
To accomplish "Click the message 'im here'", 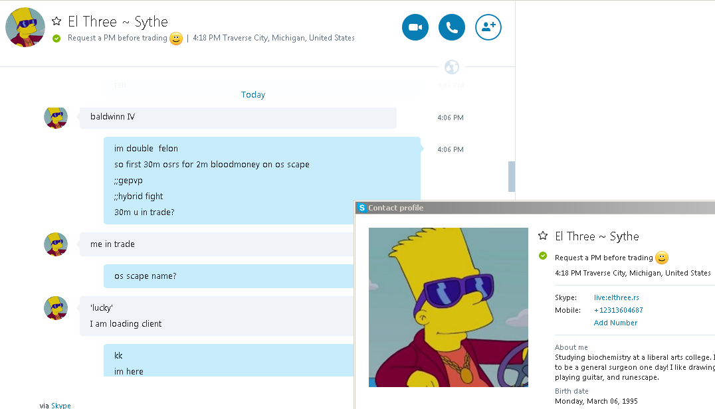I will pyautogui.click(x=129, y=372).
